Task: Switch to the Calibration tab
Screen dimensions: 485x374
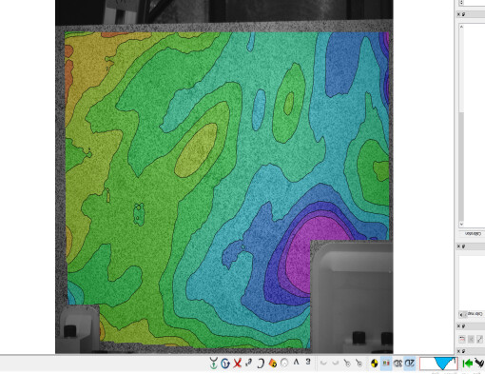Action: tap(474, 234)
